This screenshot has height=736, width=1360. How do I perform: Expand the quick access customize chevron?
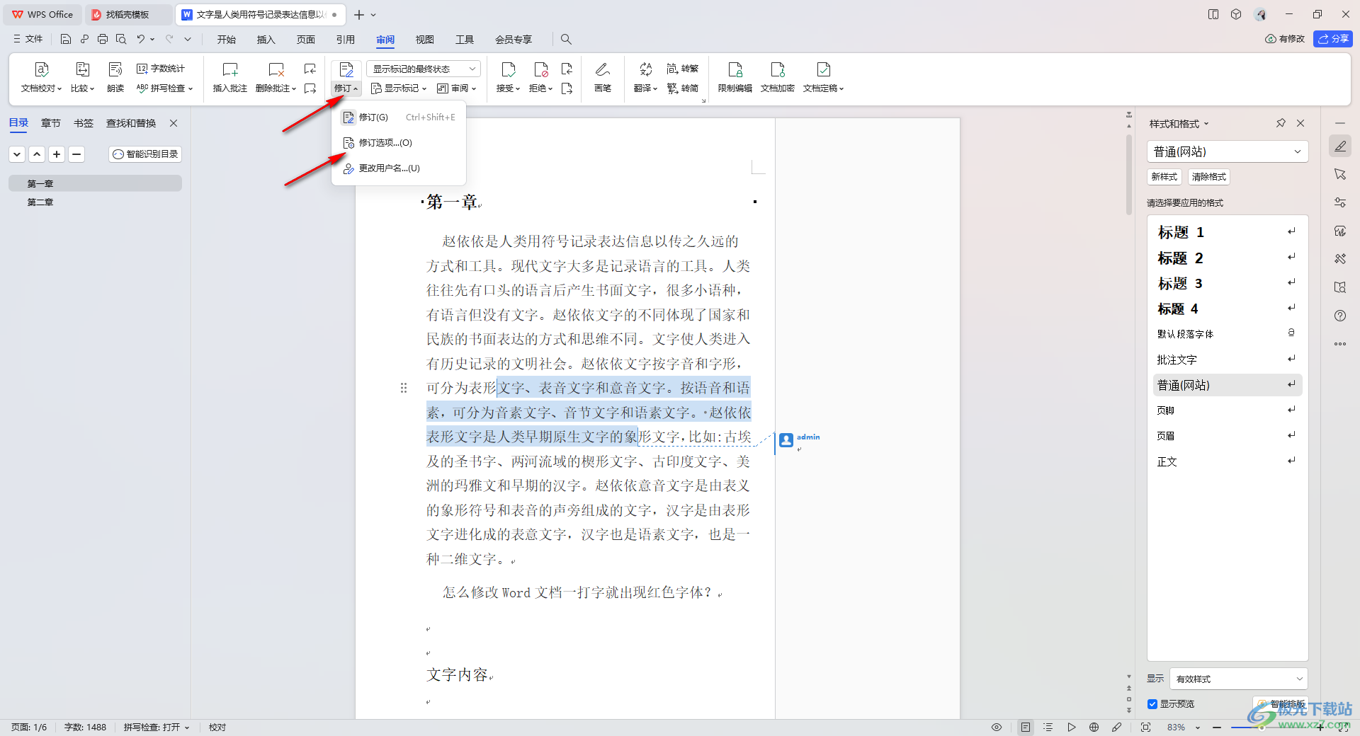188,39
